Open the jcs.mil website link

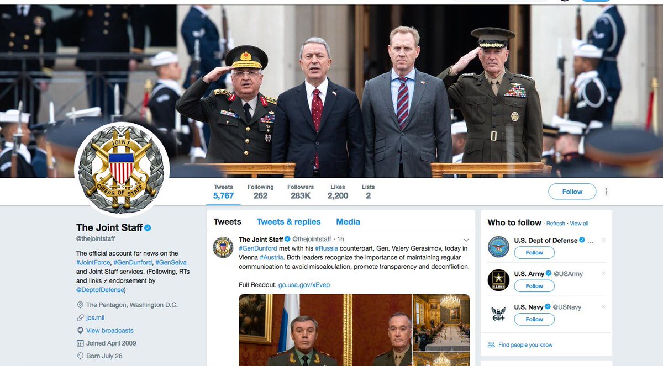click(95, 317)
